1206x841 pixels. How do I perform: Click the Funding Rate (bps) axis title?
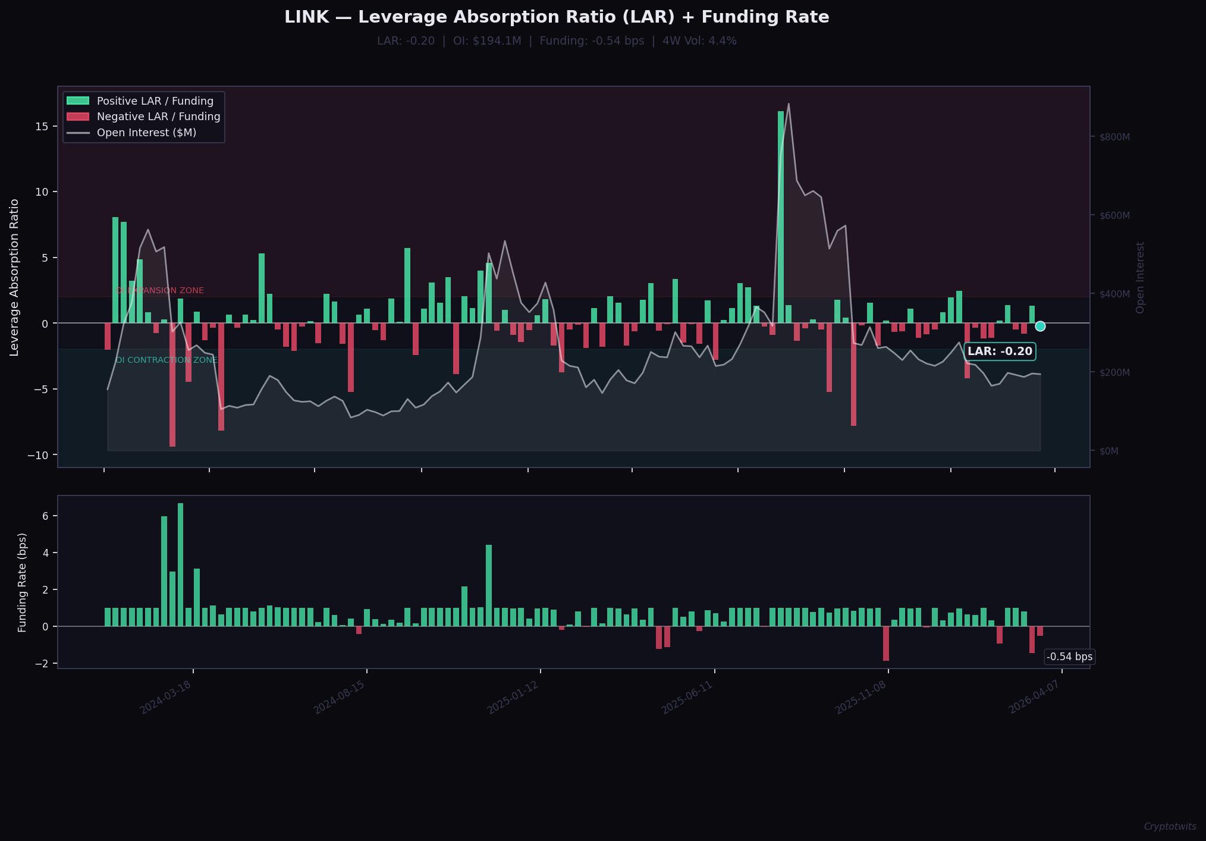(23, 583)
